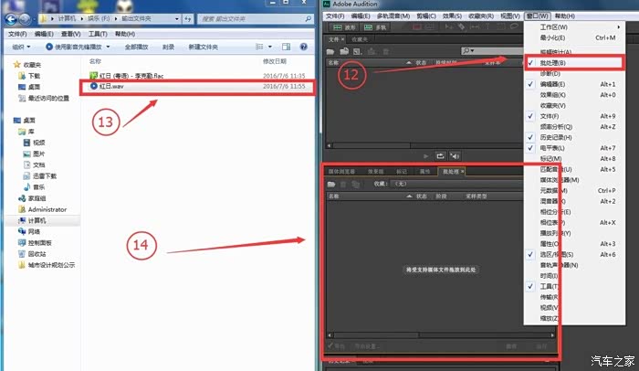This screenshot has width=639, height=371.
Task: Click the refresh icon beside address bar
Action: 187,19
